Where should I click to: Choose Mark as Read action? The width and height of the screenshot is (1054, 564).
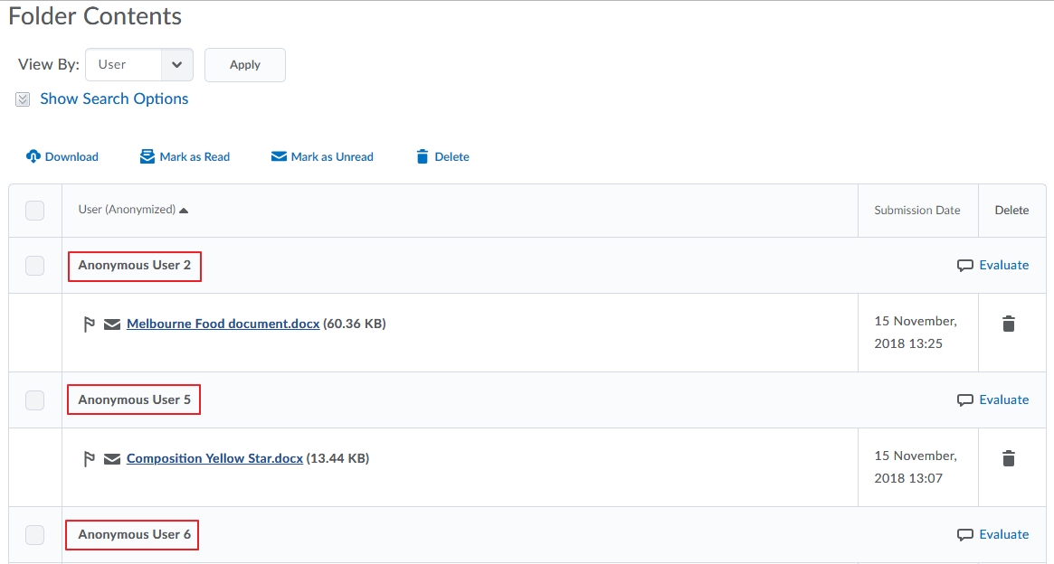[195, 156]
